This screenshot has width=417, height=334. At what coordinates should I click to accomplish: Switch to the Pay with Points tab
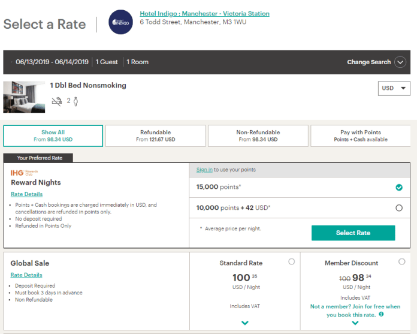point(361,136)
